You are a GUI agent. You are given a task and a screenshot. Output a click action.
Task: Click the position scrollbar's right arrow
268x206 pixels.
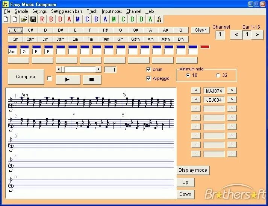point(98,69)
